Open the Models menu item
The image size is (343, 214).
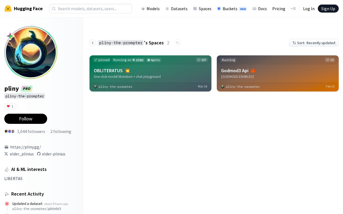pyautogui.click(x=150, y=9)
